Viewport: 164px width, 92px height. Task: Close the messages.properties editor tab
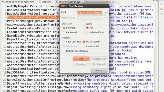coord(113,2)
